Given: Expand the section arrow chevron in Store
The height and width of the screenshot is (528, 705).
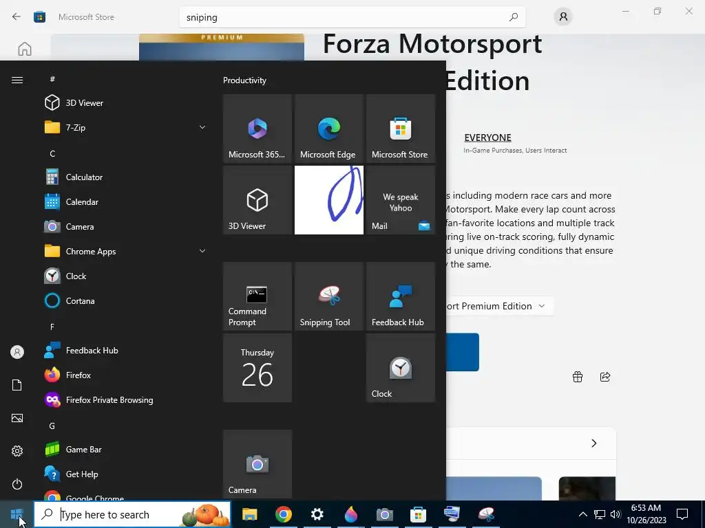Looking at the screenshot, I should click(594, 443).
